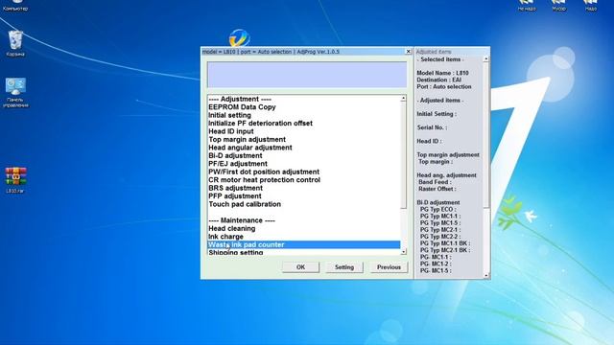Click the Port : Auto selection text
The image size is (614, 345).
tap(444, 86)
